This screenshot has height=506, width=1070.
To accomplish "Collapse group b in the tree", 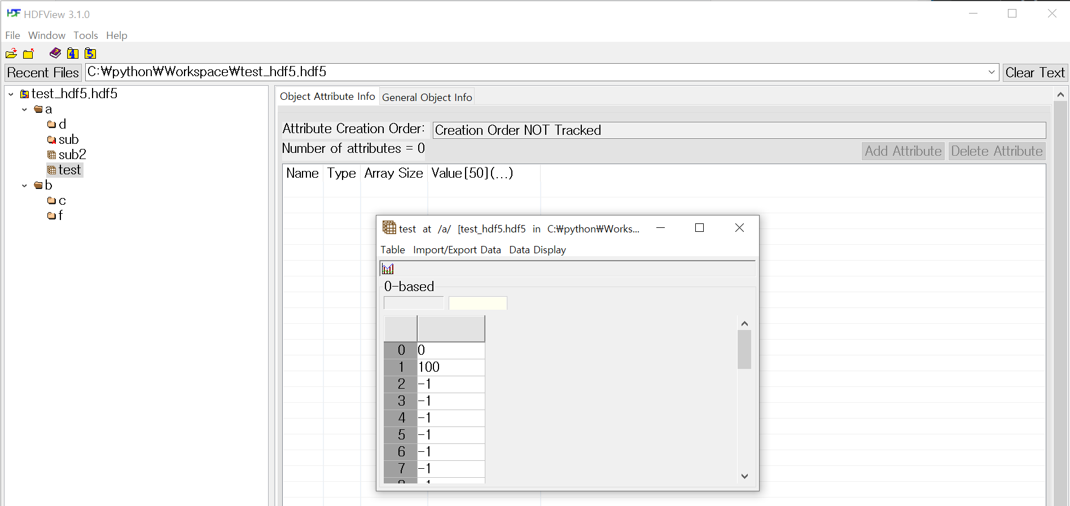I will 24,186.
